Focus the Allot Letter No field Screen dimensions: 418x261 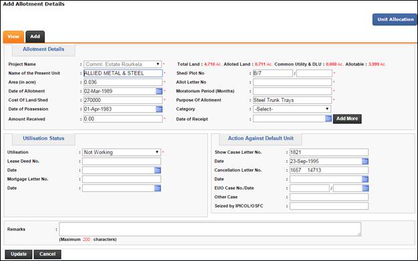[292, 82]
